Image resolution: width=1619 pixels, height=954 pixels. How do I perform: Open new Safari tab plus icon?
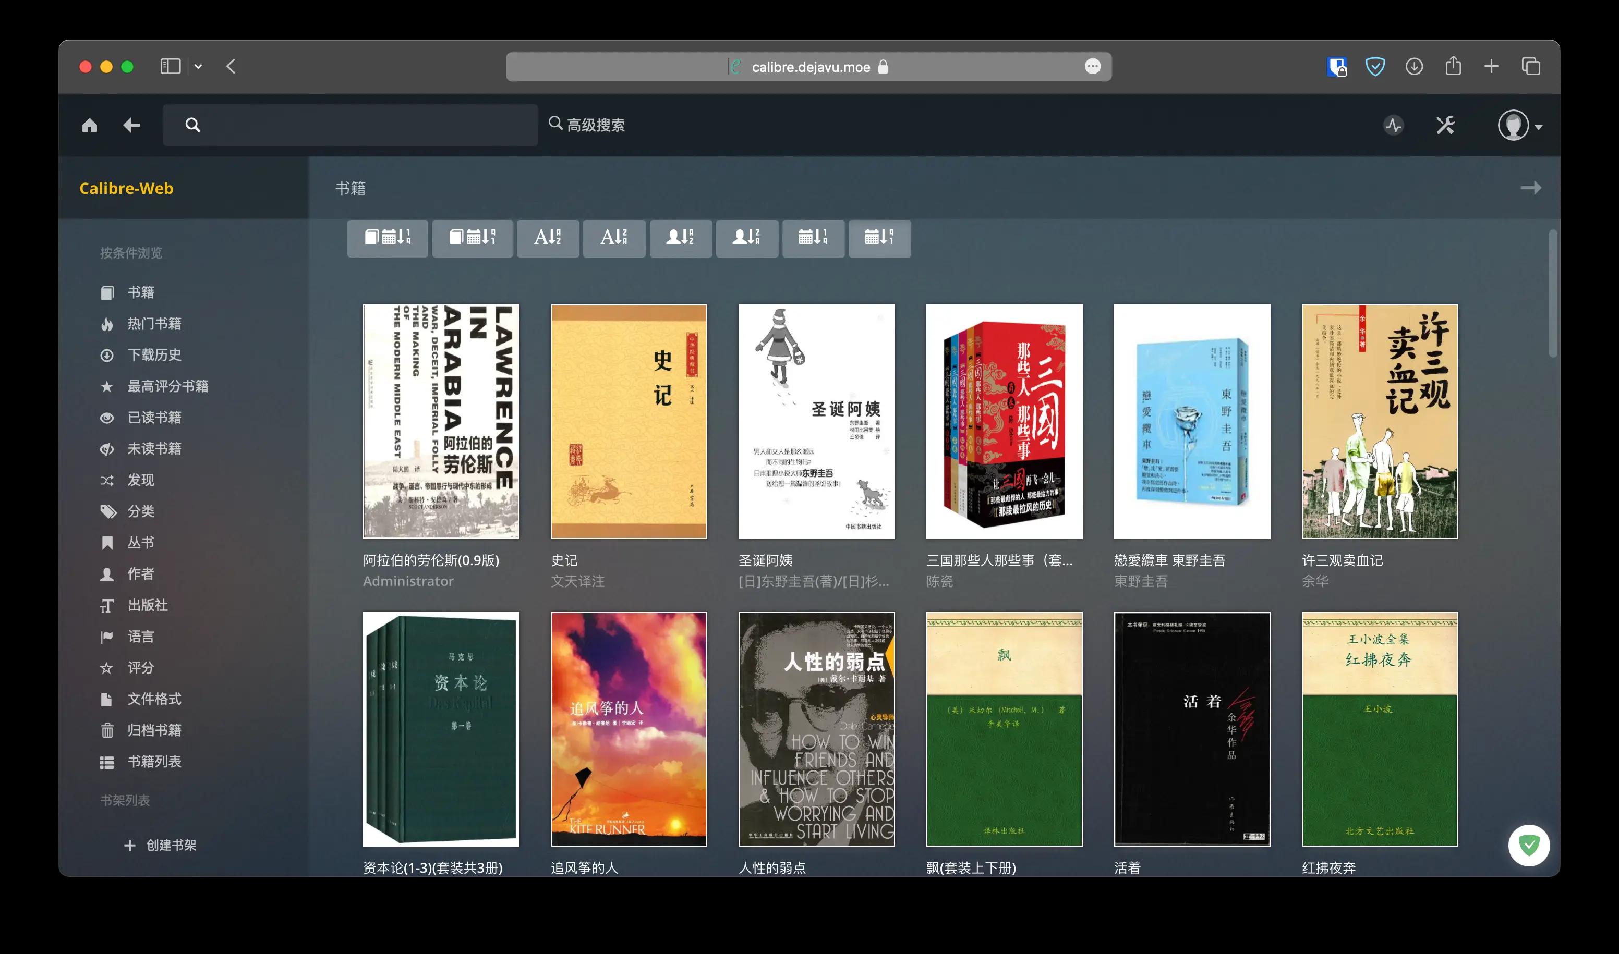(x=1491, y=66)
